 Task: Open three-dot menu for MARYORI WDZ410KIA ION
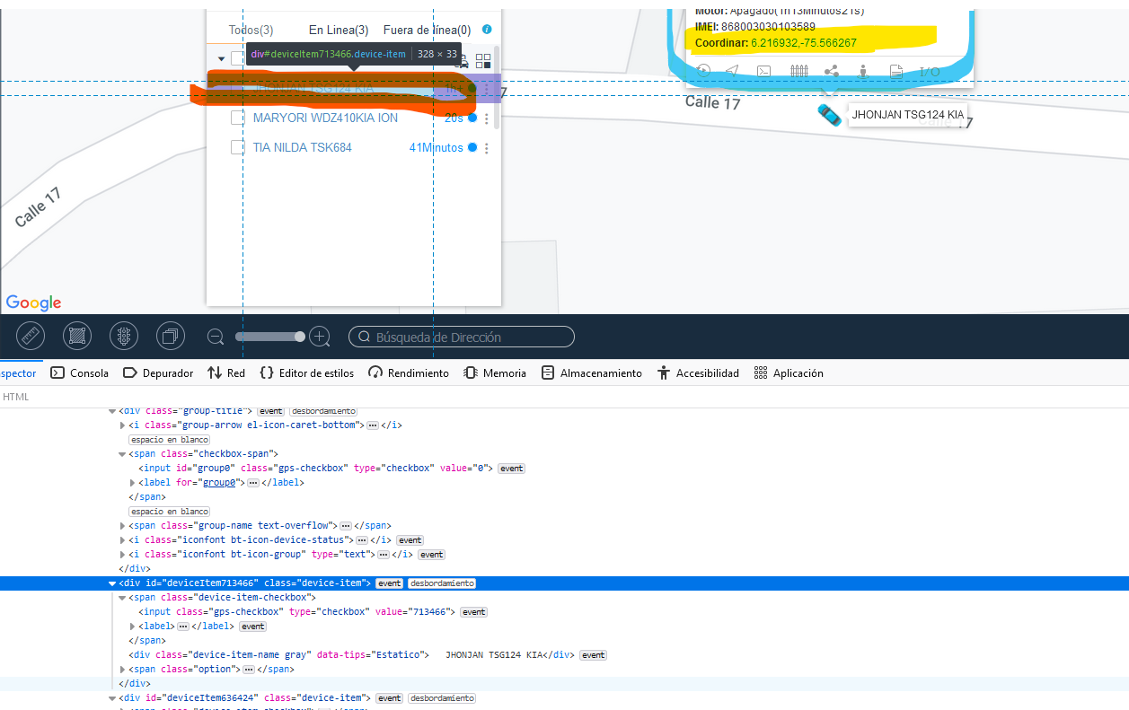[487, 118]
